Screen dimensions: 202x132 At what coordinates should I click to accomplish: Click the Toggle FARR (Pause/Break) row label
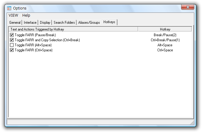(35, 35)
